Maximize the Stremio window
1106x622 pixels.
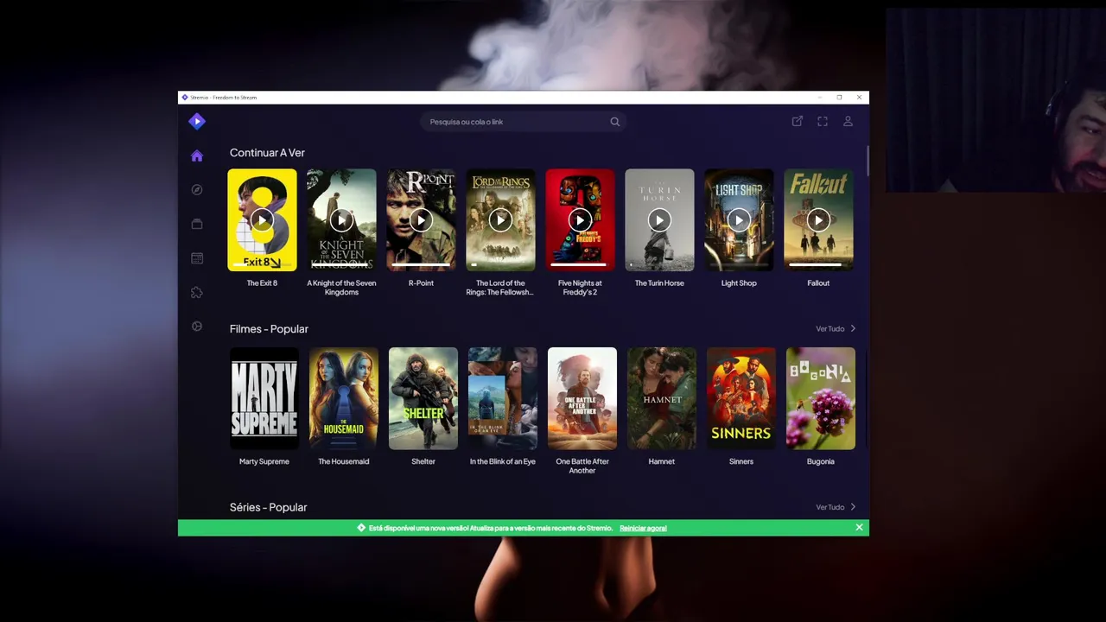click(x=839, y=98)
